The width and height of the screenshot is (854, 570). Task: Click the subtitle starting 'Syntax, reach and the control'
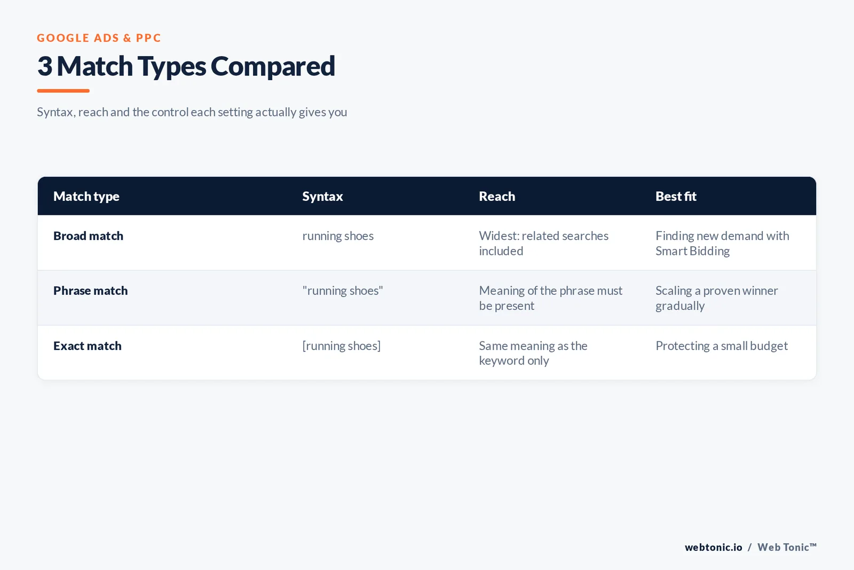pyautogui.click(x=192, y=112)
